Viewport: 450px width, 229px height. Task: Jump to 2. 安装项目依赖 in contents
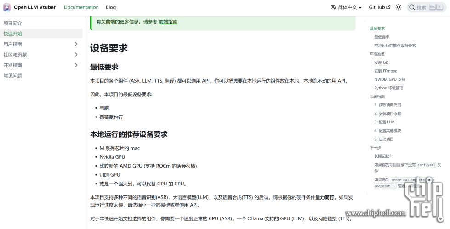pos(387,113)
